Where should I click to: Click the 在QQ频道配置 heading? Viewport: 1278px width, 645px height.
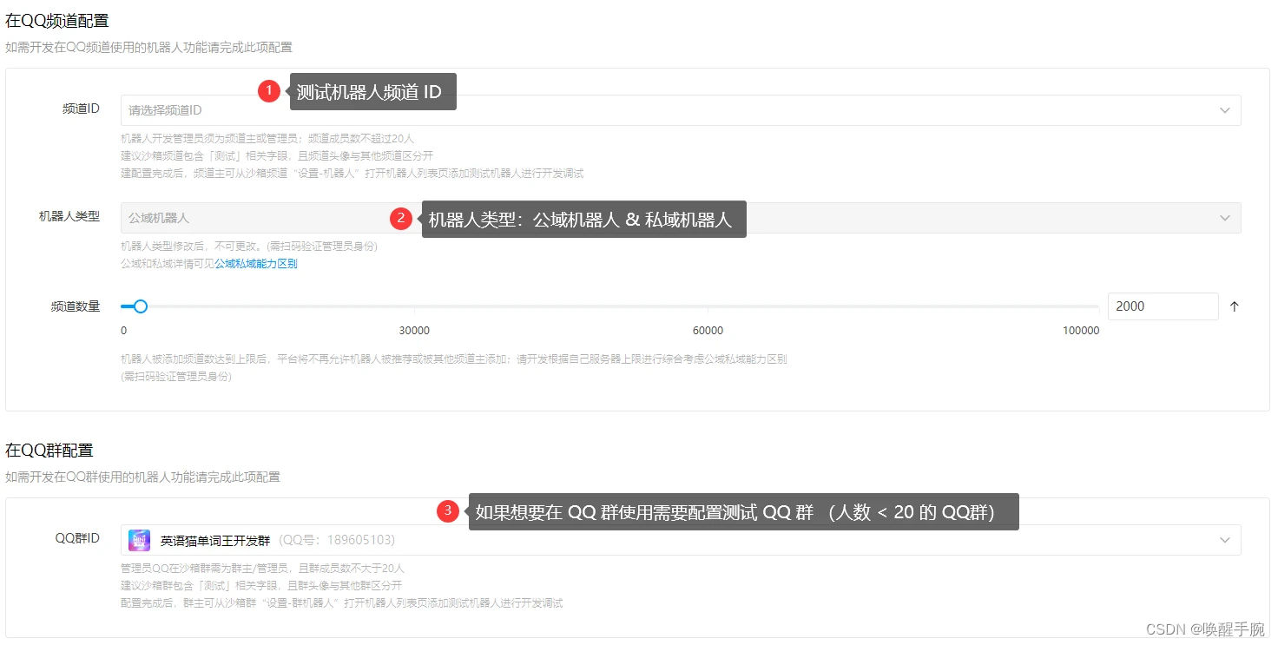[x=57, y=21]
